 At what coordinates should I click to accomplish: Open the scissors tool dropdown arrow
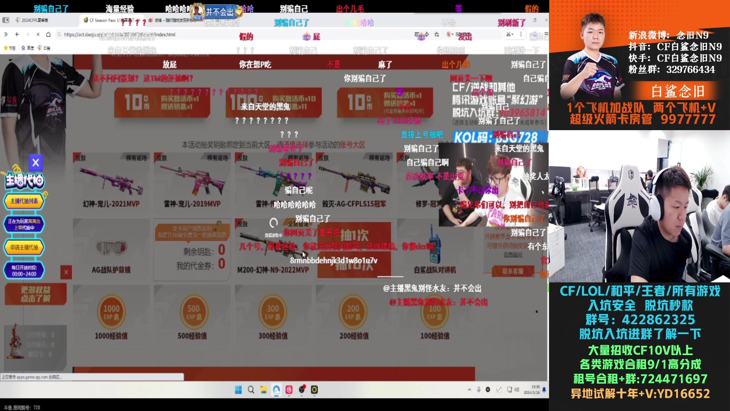pos(513,35)
